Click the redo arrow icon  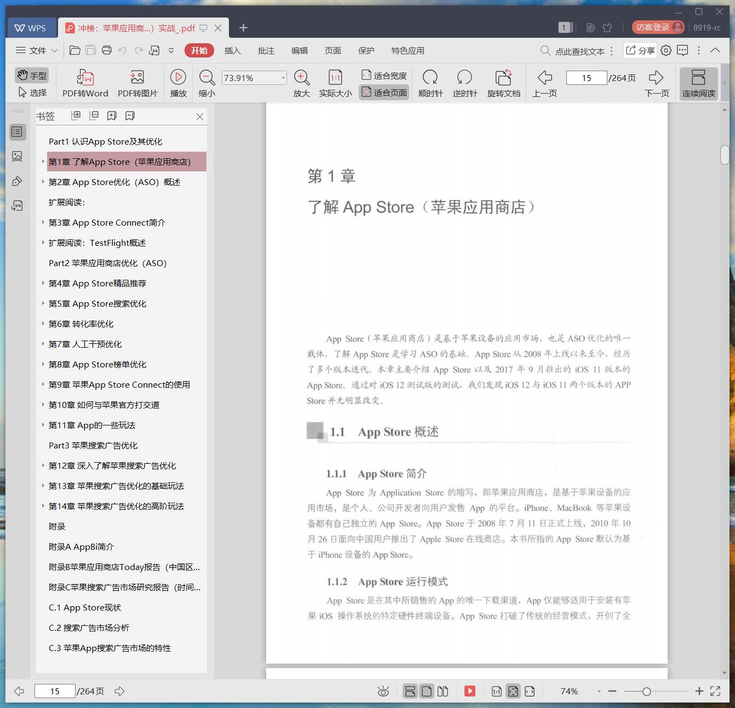(139, 50)
